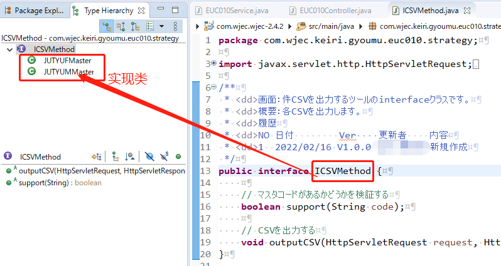This screenshot has height=266, width=501.
Task: Expand breadcrumb arrow after src/main/java
Action: point(361,26)
